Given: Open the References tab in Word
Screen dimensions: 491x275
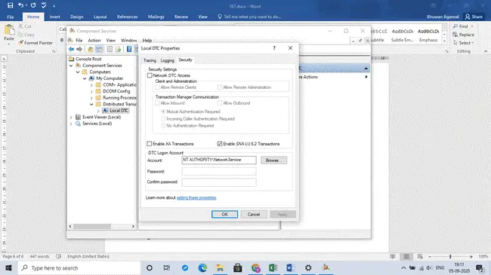Looking at the screenshot, I should 127,17.
